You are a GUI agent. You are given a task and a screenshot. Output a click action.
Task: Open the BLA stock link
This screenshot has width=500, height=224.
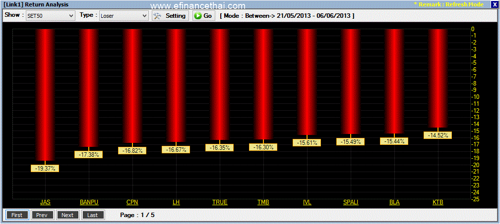point(394,202)
